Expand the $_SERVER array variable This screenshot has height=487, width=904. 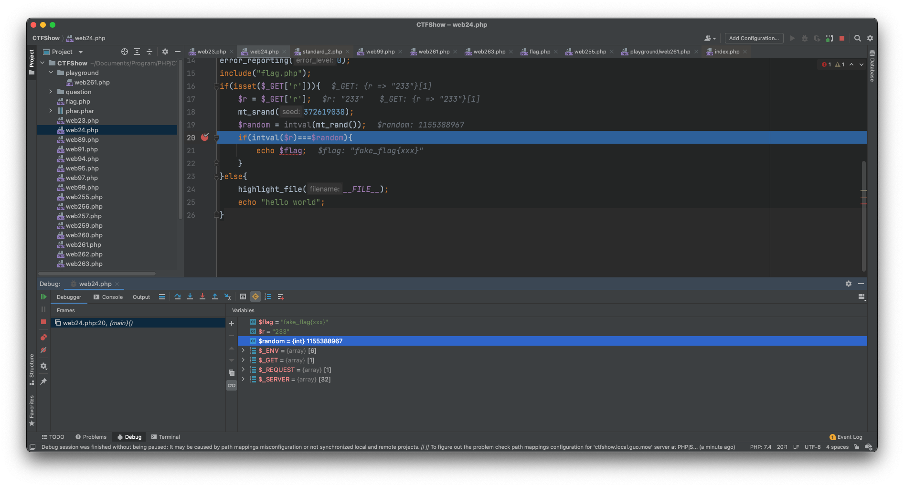pos(243,379)
